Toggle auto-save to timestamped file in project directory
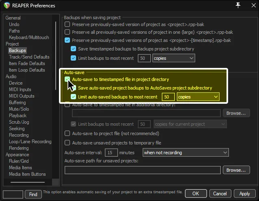This screenshot has height=201, width=259. 67,79
